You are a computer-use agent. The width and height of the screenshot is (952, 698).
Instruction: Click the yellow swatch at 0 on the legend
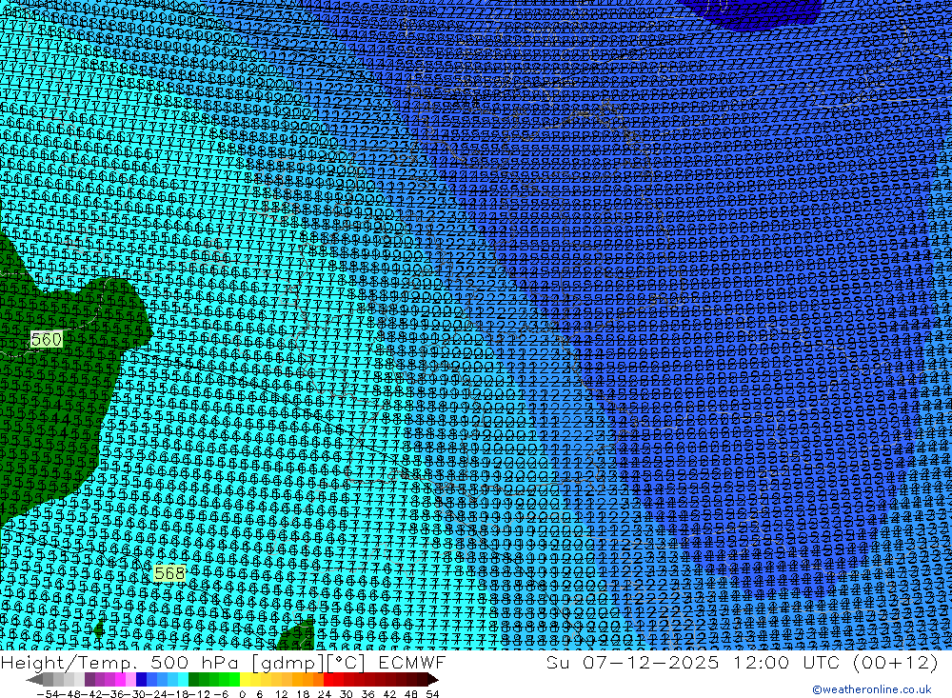click(245, 679)
